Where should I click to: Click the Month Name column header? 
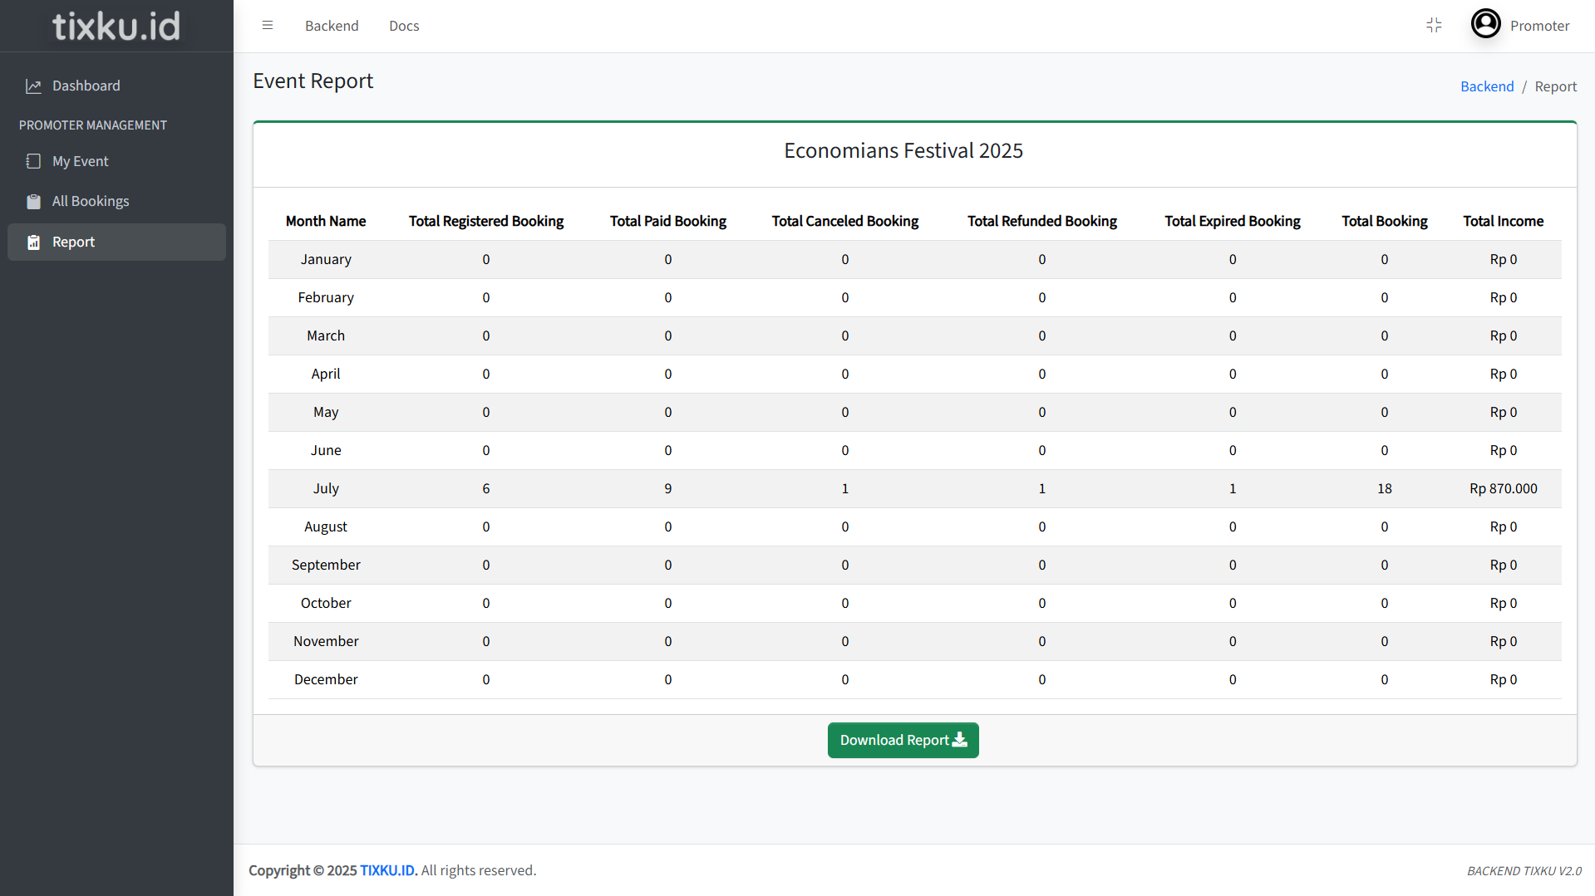click(326, 222)
